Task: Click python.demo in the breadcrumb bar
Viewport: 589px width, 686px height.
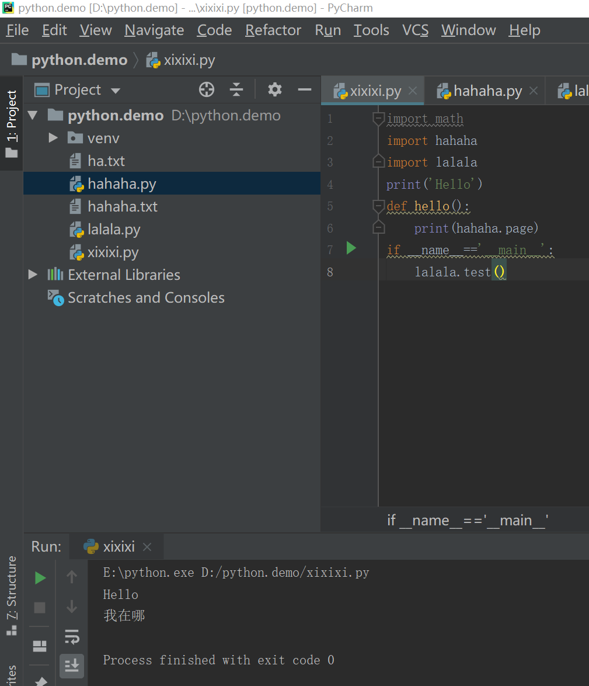Action: pos(69,60)
